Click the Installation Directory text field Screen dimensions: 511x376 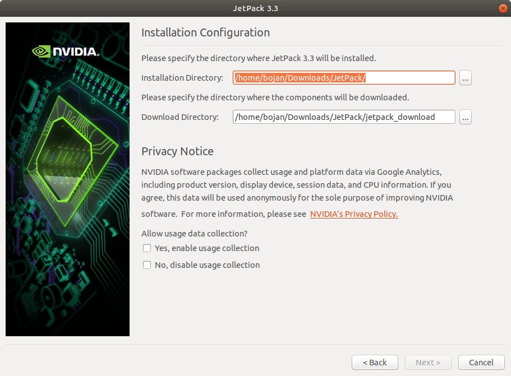coord(344,78)
